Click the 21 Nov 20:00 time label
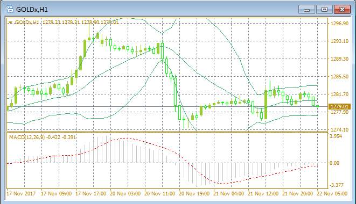 pos(297,194)
